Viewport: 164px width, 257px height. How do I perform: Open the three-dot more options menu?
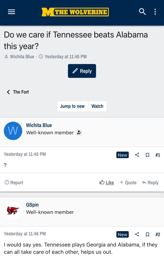155,12
